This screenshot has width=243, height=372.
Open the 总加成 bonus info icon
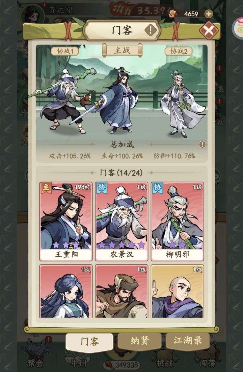click(202, 144)
